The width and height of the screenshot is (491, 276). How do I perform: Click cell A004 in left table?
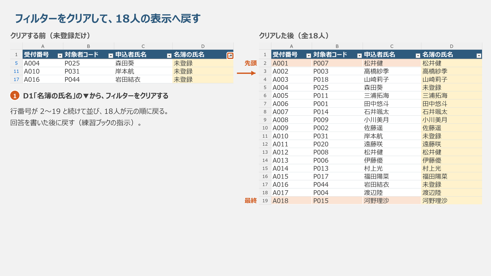click(43, 63)
